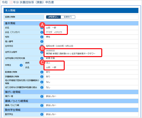
Task: Click the 障がい者情報 subsection header
Action: click(71, 92)
